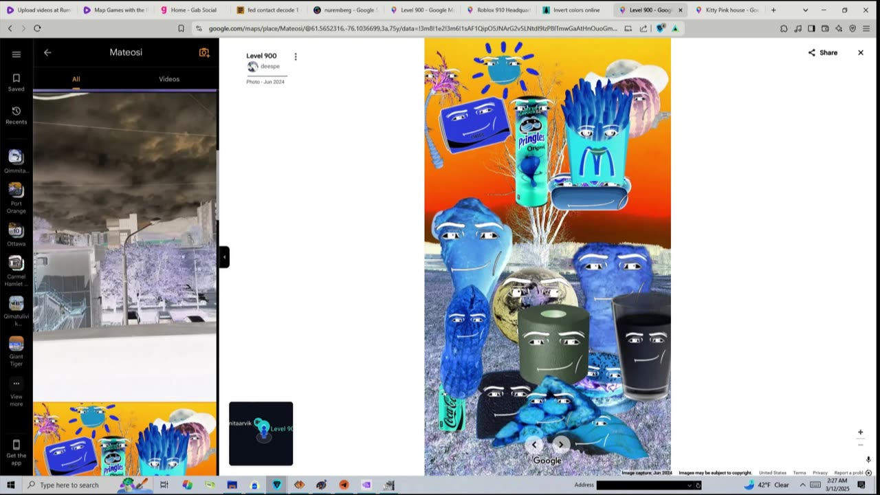Open the Windows Start menu
This screenshot has height=495, width=880.
pyautogui.click(x=11, y=485)
